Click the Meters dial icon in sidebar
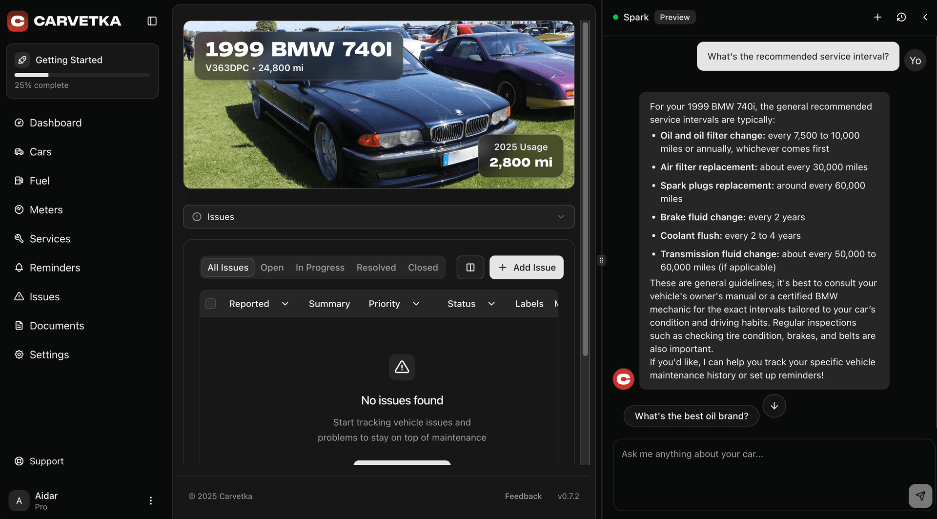Screen dimensions: 937x519 click(19, 209)
